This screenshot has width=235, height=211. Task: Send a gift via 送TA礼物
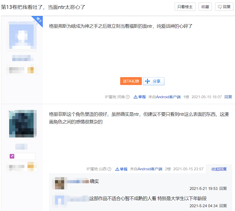131,81
